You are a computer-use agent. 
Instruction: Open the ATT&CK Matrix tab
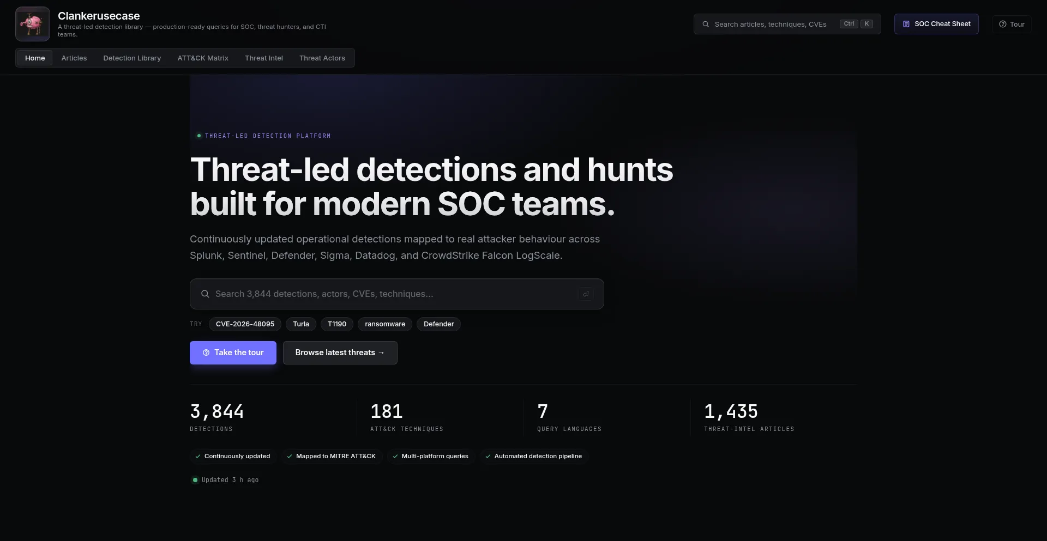203,58
